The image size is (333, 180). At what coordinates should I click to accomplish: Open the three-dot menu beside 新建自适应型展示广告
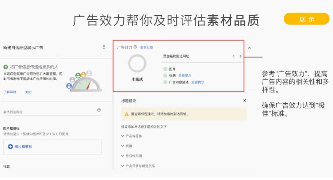[x=104, y=47]
